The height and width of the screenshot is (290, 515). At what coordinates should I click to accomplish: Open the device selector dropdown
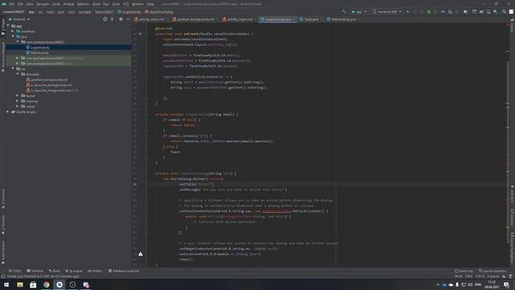[x=387, y=11]
